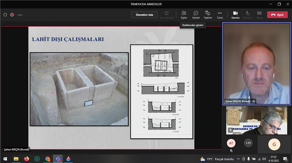Open the volume control tray icon
The width and height of the screenshot is (292, 163).
coord(264,159)
